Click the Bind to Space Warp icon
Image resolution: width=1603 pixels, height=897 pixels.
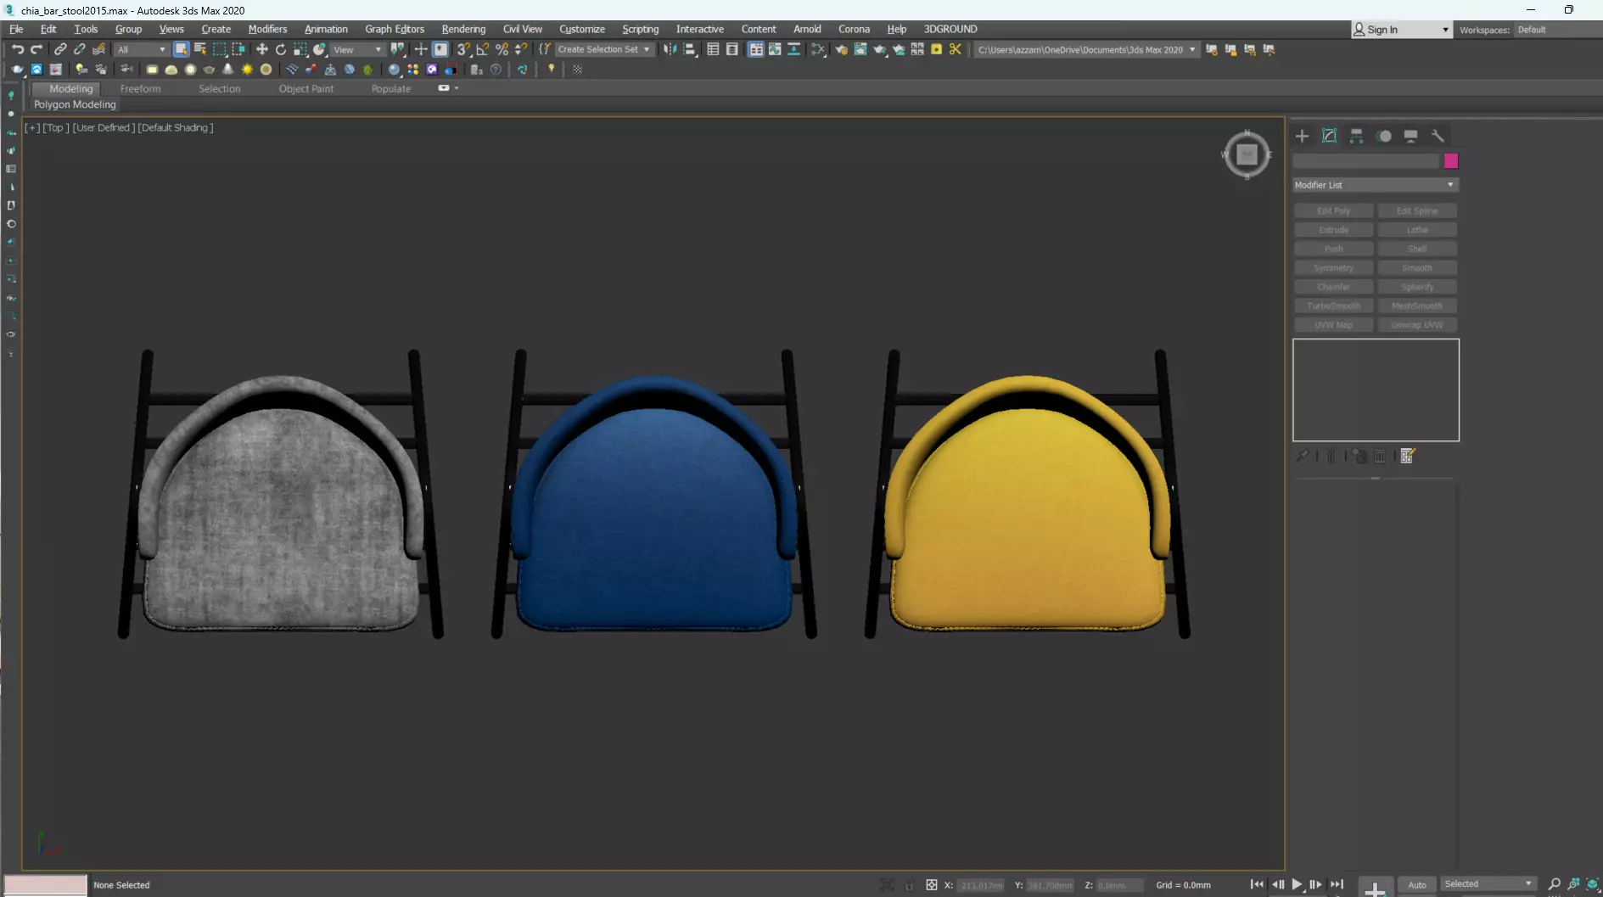click(x=99, y=49)
